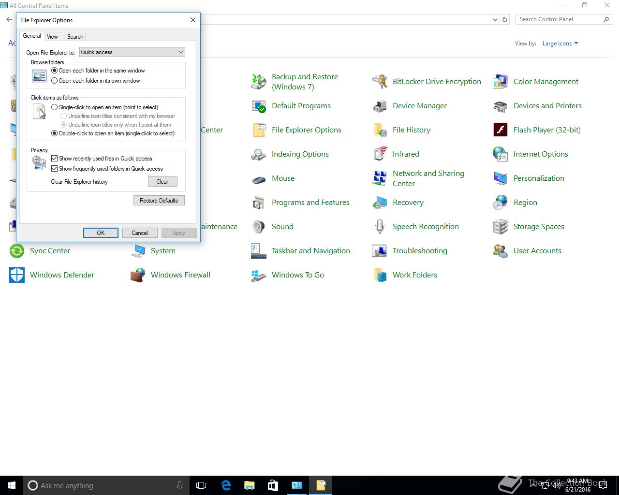The image size is (619, 495).
Task: Open the View by Large icons dropdown
Action: click(x=560, y=44)
